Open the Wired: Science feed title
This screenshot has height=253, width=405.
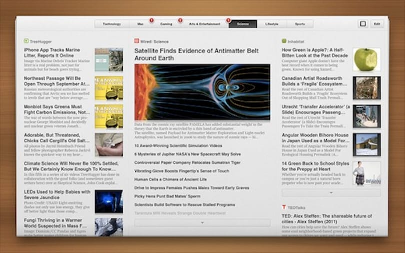click(154, 42)
